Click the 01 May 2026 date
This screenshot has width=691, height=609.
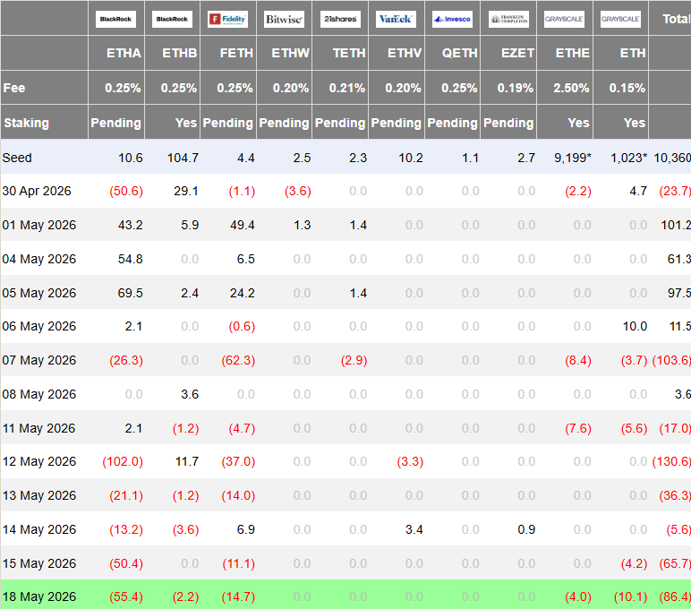click(x=39, y=225)
